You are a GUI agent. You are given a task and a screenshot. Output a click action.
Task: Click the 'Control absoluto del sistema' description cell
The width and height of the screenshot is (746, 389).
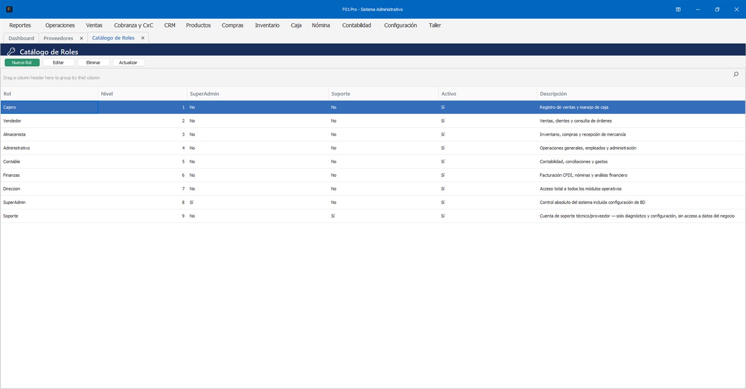(641, 202)
